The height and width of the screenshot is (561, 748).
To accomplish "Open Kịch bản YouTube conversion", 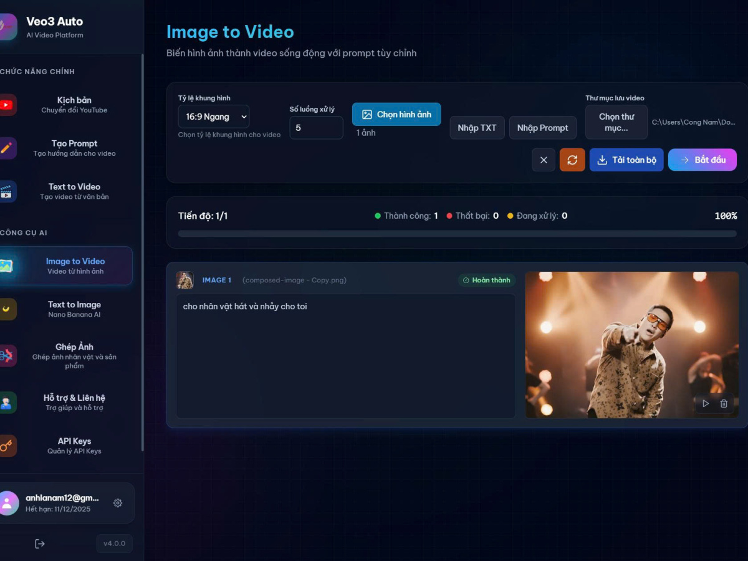I will pyautogui.click(x=74, y=105).
